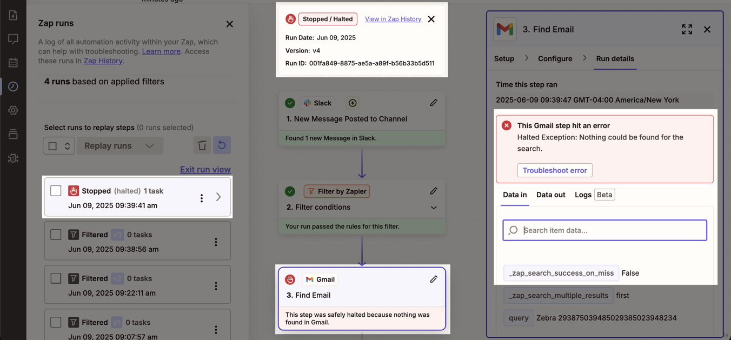The width and height of the screenshot is (731, 340).
Task: Edit the Gmail Find Email step with pencil
Action: point(434,279)
